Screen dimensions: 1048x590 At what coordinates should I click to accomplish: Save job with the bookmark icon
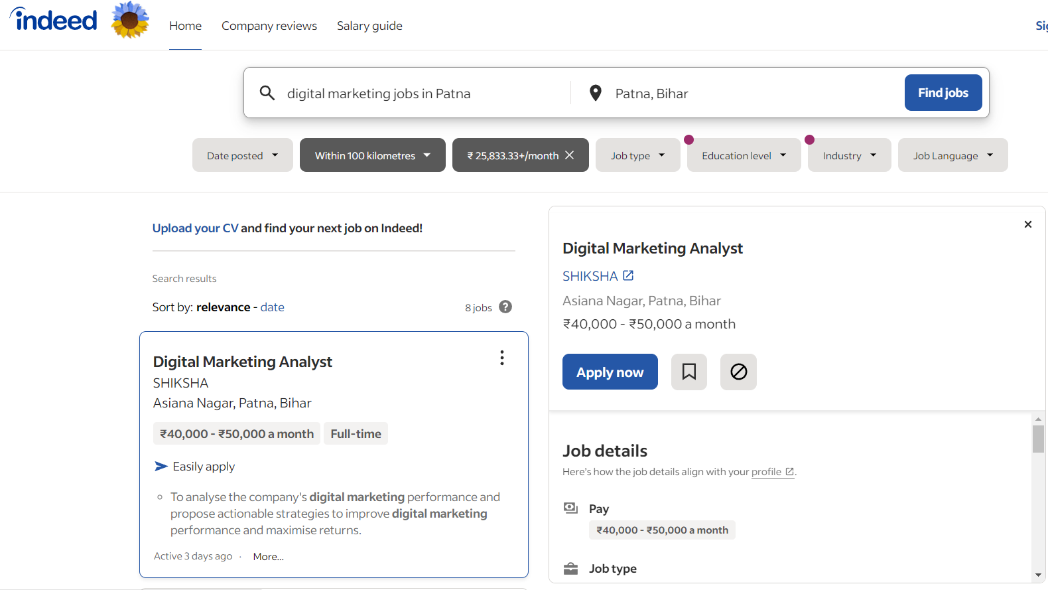689,372
